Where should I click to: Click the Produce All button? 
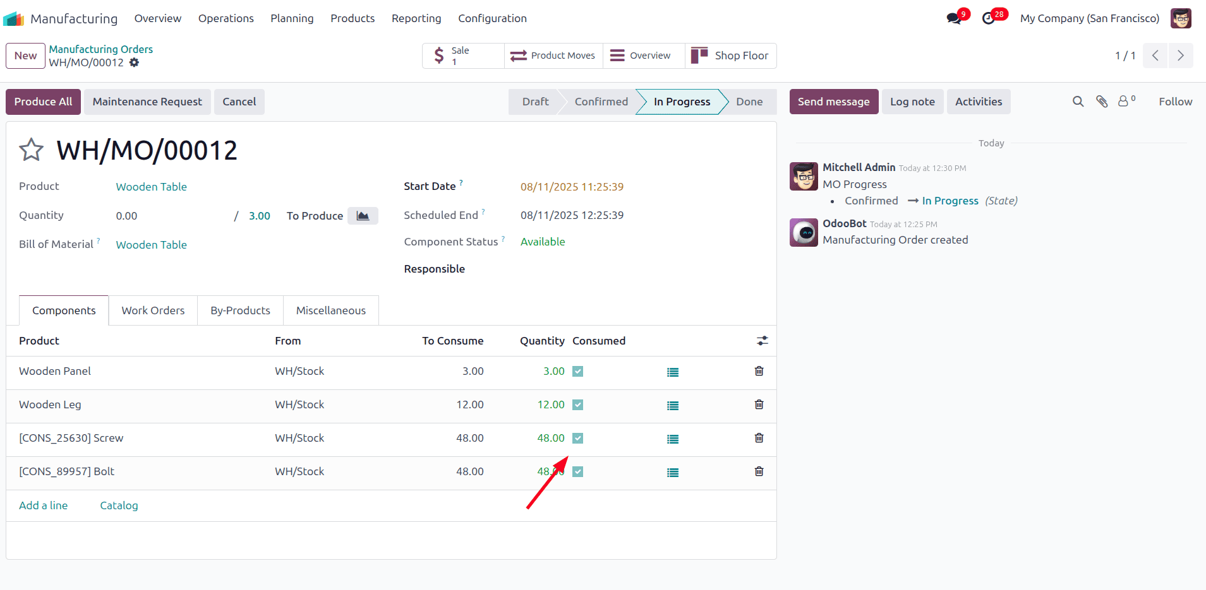[43, 102]
